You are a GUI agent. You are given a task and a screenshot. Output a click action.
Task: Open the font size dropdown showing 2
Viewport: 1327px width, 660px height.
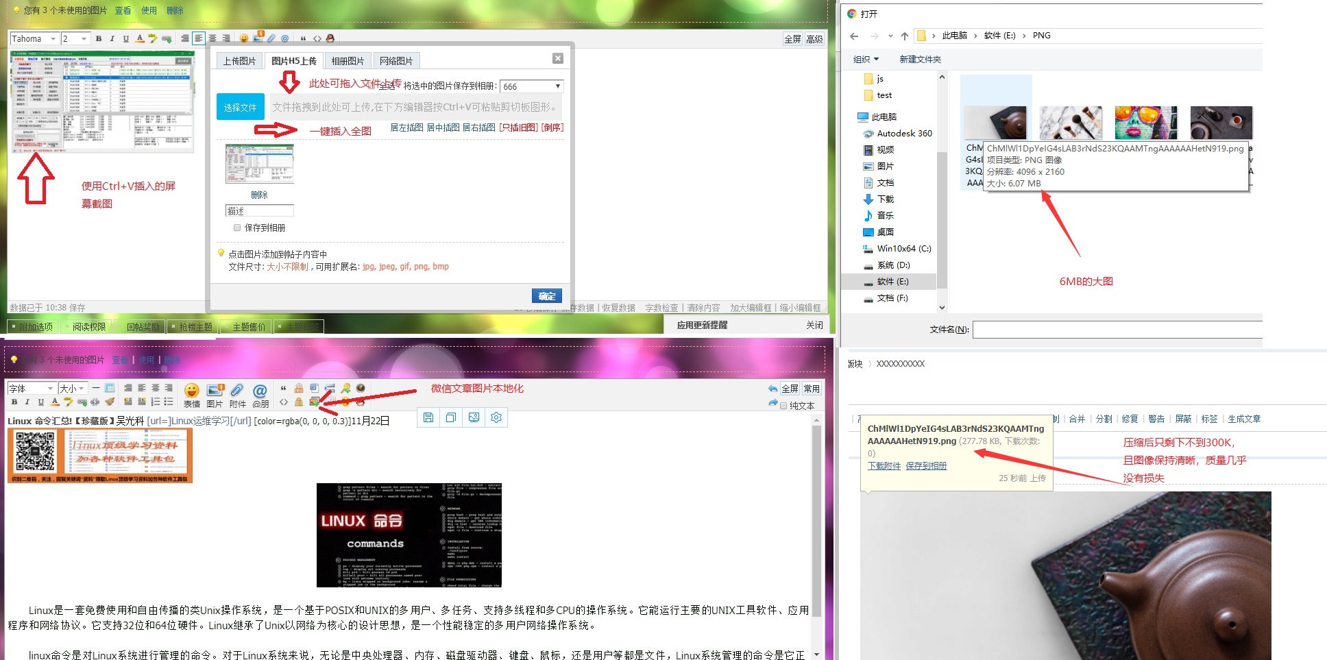[75, 39]
